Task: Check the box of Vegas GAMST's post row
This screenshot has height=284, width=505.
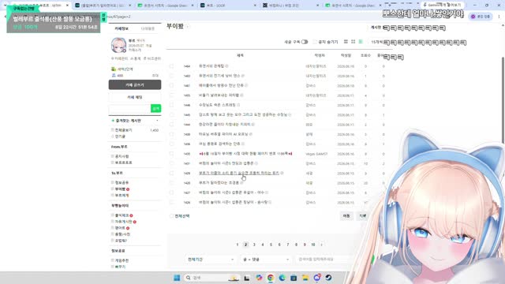Action: 171,154
